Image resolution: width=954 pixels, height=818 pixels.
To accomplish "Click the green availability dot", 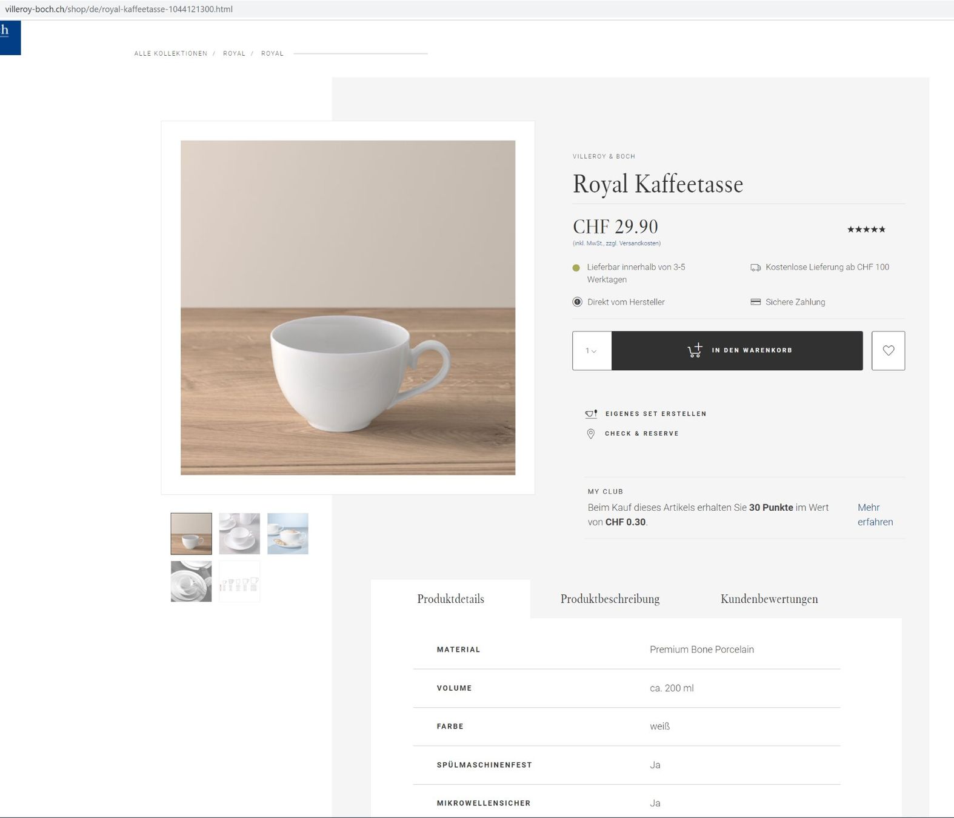I will (x=576, y=268).
